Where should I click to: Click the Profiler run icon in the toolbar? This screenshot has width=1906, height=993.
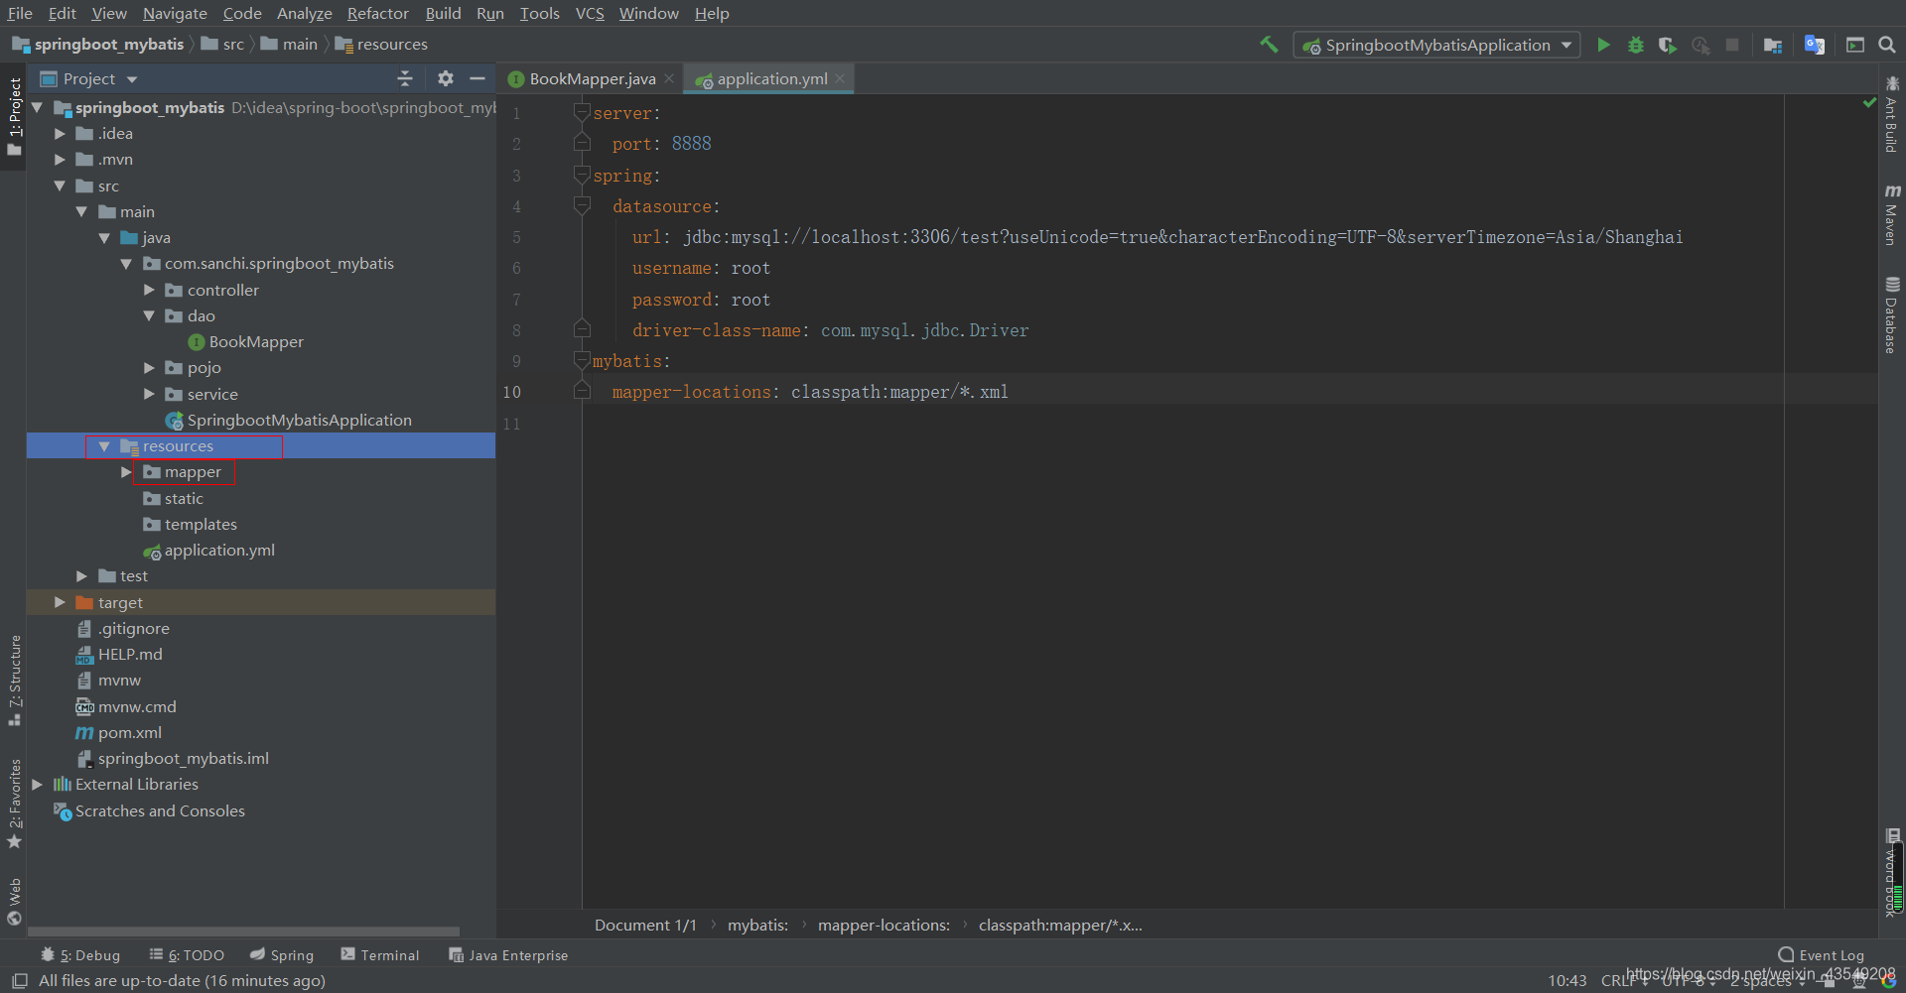coord(1701,45)
